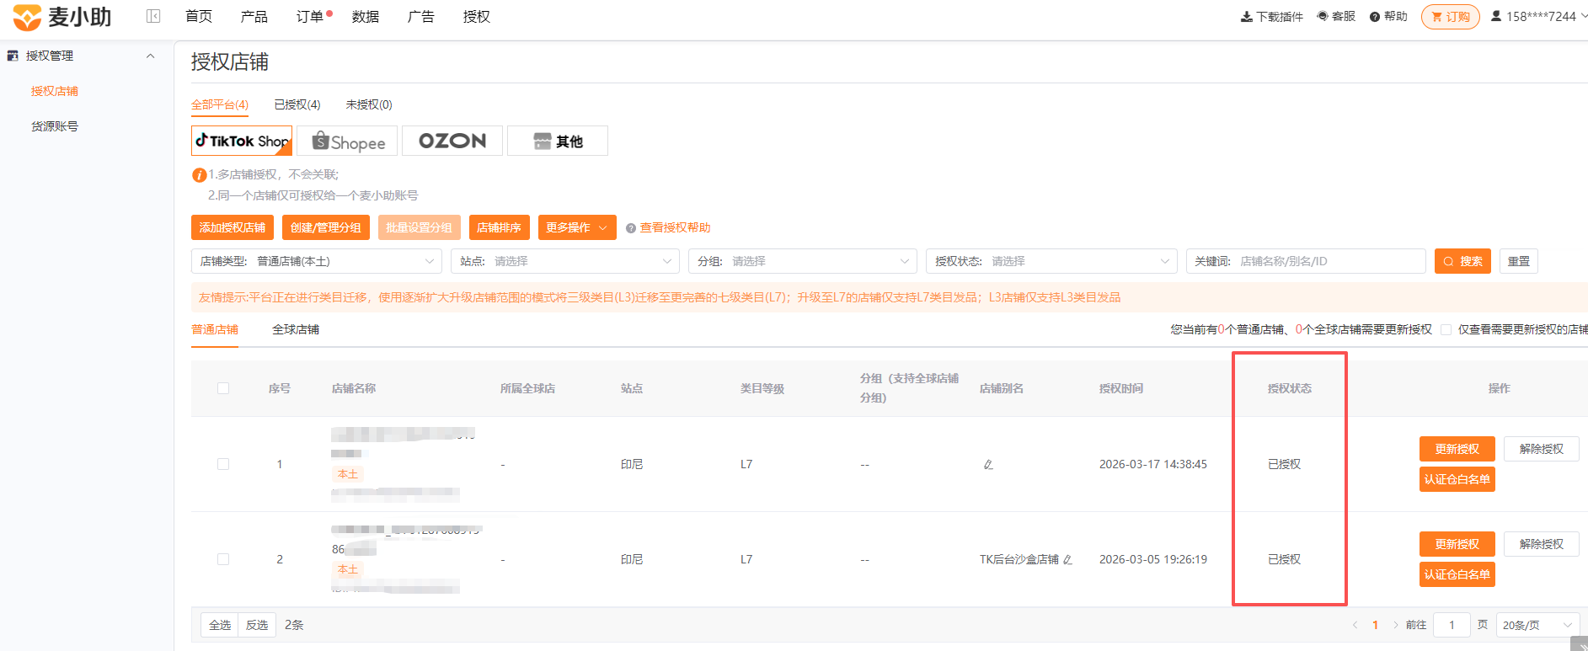
Task: Edit alias pencil icon in row 1
Action: [x=988, y=465]
